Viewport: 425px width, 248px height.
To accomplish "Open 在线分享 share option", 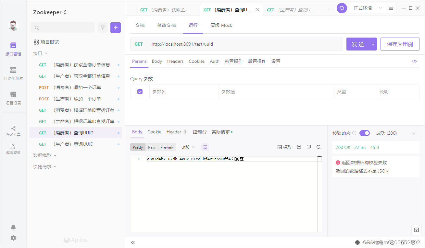I will pos(13,131).
